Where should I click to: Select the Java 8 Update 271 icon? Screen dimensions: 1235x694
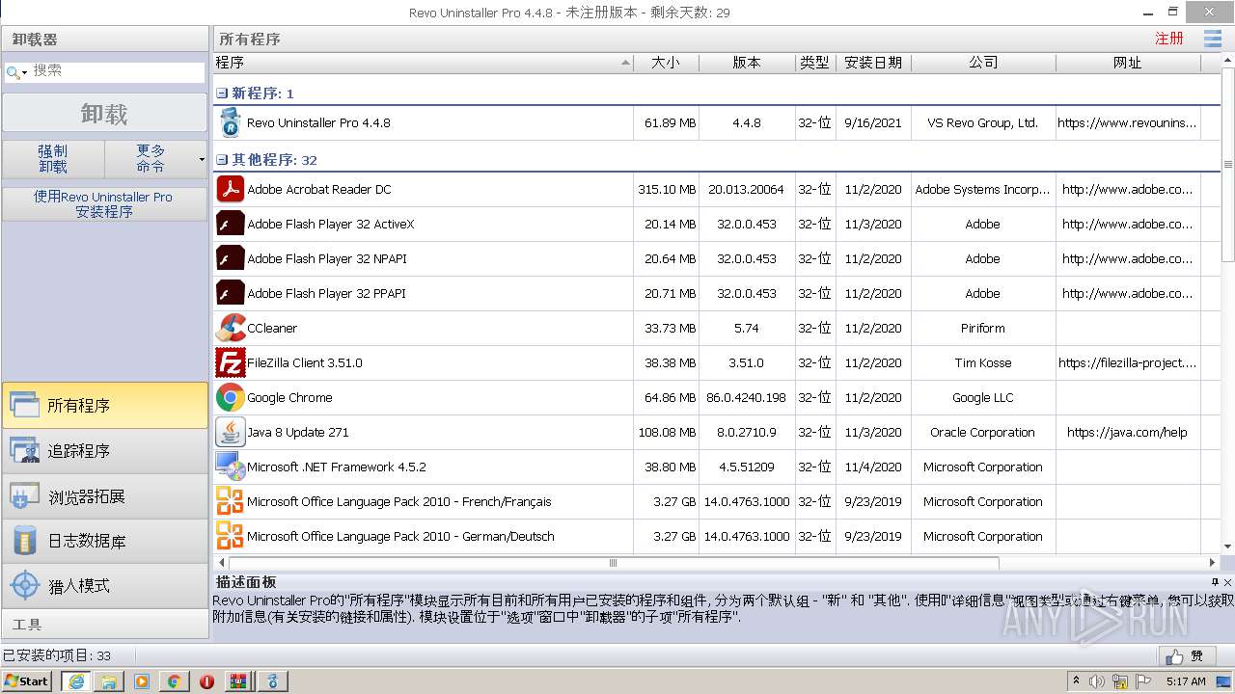point(230,432)
